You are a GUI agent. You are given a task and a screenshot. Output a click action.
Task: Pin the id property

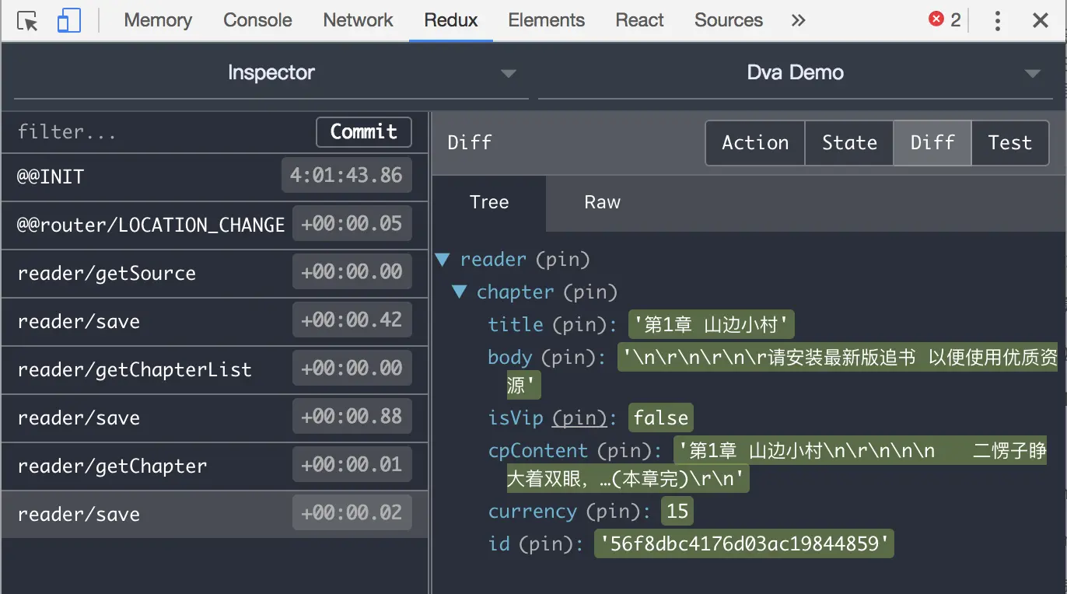pos(546,544)
